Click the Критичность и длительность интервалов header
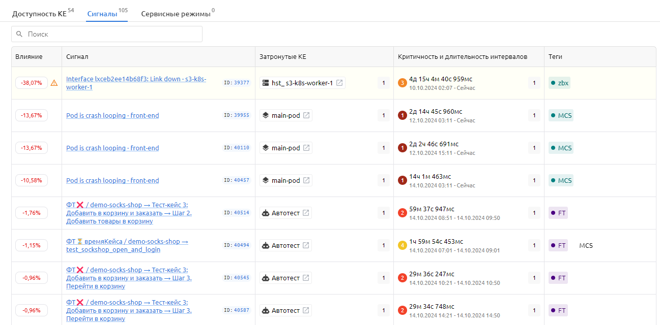 462,57
